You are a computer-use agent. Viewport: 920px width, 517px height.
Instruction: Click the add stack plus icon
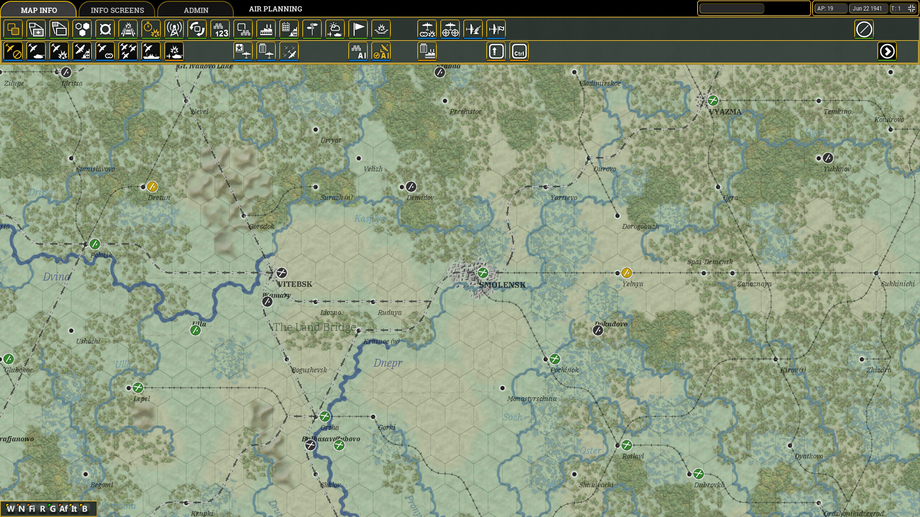click(36, 29)
